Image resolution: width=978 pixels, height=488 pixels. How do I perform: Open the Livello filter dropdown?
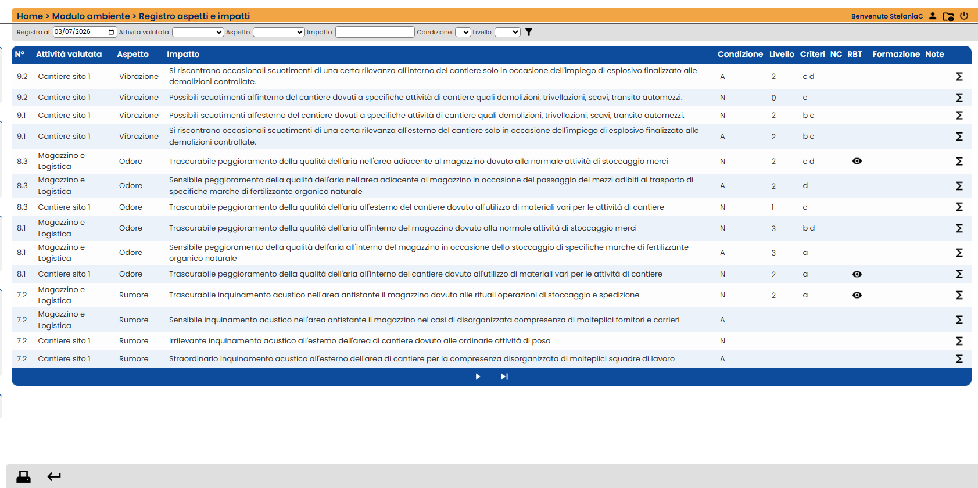507,32
